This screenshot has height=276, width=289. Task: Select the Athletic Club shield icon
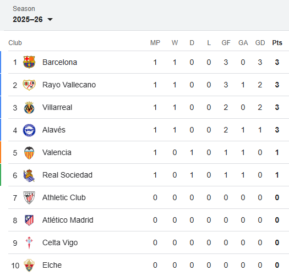[29, 198]
